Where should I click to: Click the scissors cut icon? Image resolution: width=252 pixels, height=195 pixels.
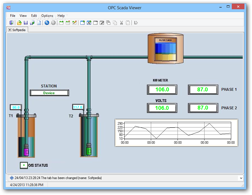[121, 23]
